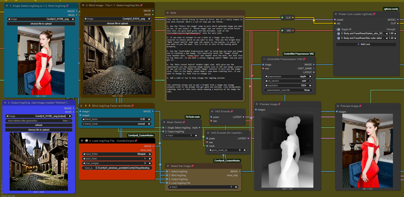Open image combo showing ComfyUI_01189_.png

[x=41, y=19]
